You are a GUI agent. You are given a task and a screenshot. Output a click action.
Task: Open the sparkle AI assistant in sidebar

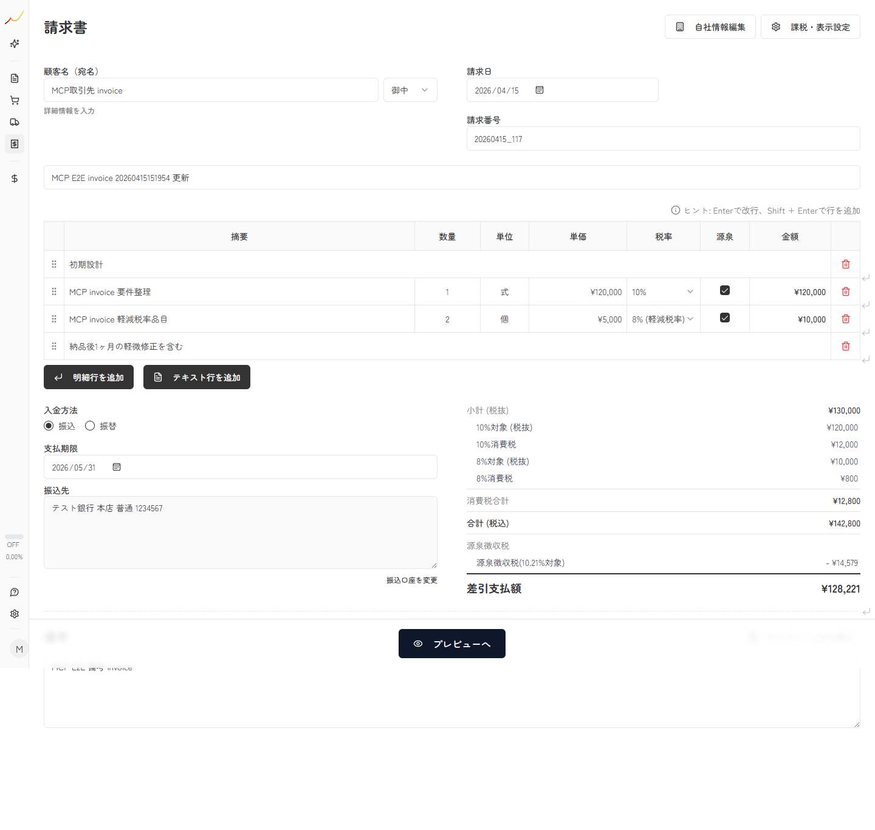point(15,44)
